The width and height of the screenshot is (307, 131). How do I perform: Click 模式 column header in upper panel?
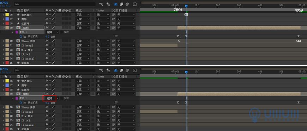click(x=79, y=10)
